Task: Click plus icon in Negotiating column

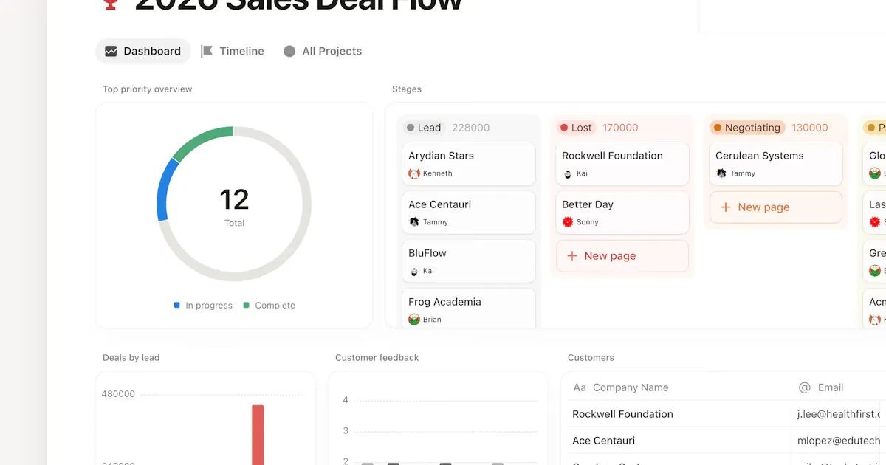Action: (726, 207)
